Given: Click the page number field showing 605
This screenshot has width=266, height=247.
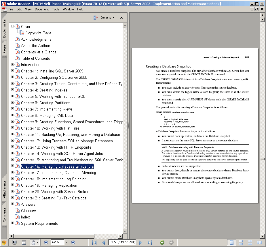Looking at the screenshot, I should [122, 242].
